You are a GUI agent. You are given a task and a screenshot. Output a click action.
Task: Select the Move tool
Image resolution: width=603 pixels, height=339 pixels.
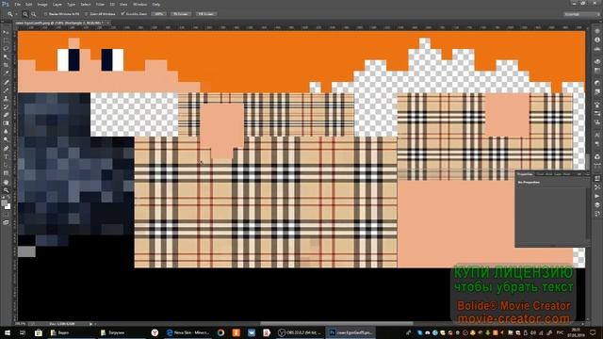point(6,32)
